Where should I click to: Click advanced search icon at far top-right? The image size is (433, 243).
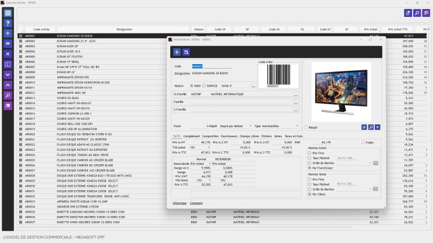[x=426, y=13]
